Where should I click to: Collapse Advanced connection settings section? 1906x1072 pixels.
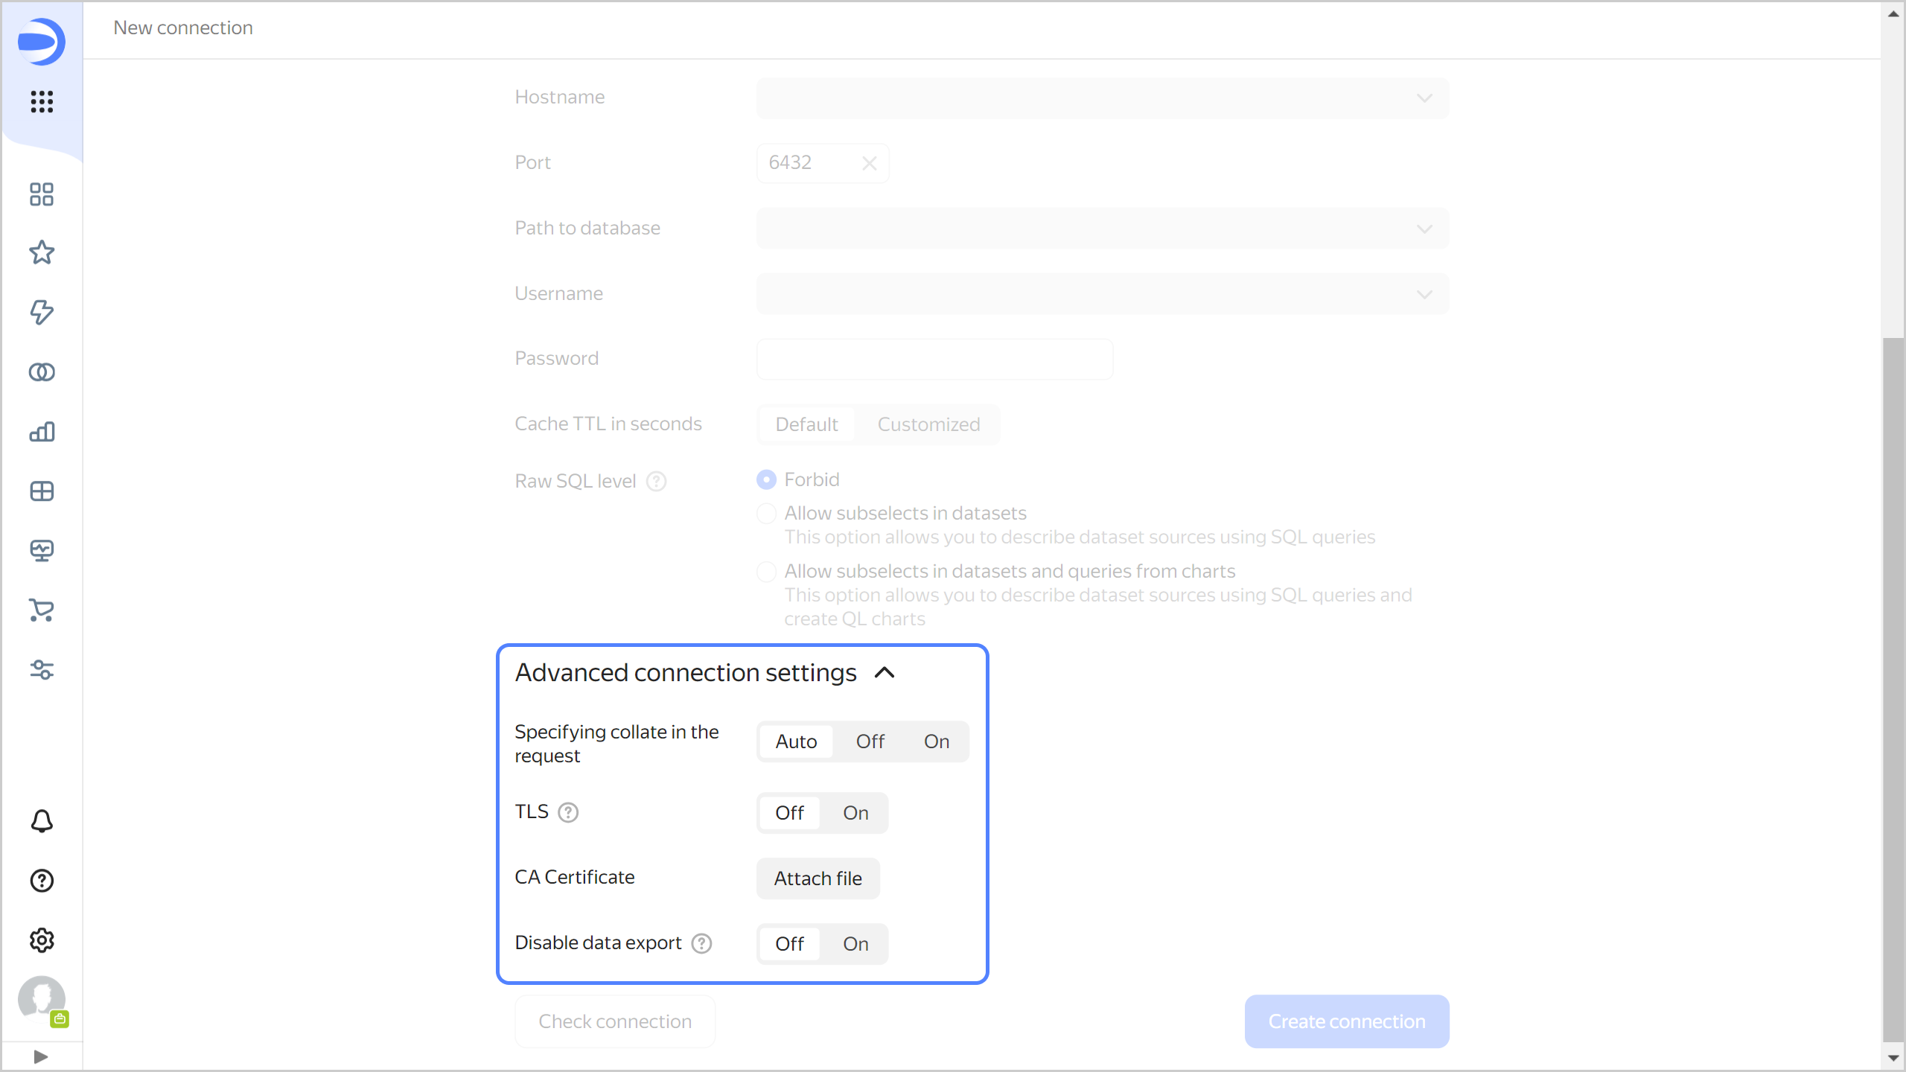click(884, 673)
